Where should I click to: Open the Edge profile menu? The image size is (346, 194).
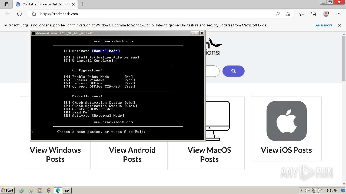point(326,14)
